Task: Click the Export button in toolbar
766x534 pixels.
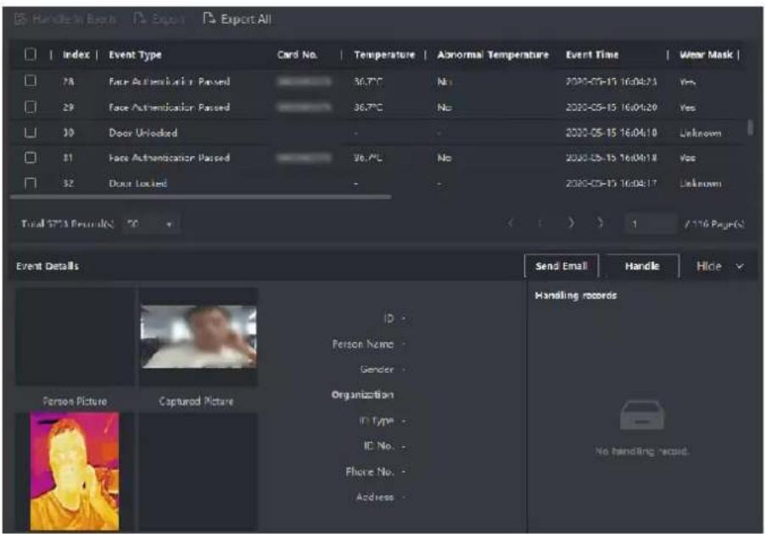Action: point(159,19)
